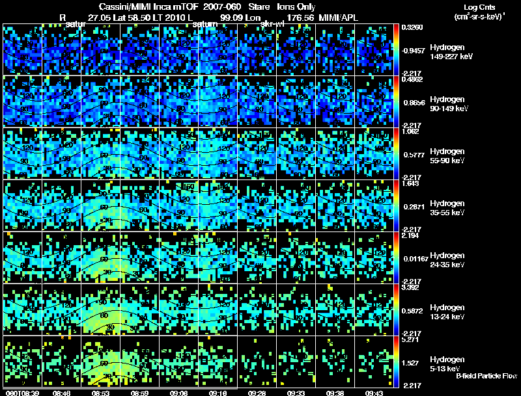Click the 060T08:39 time label

tap(23, 393)
